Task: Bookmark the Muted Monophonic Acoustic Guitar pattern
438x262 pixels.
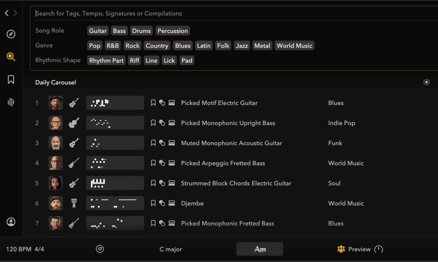Action: point(153,143)
